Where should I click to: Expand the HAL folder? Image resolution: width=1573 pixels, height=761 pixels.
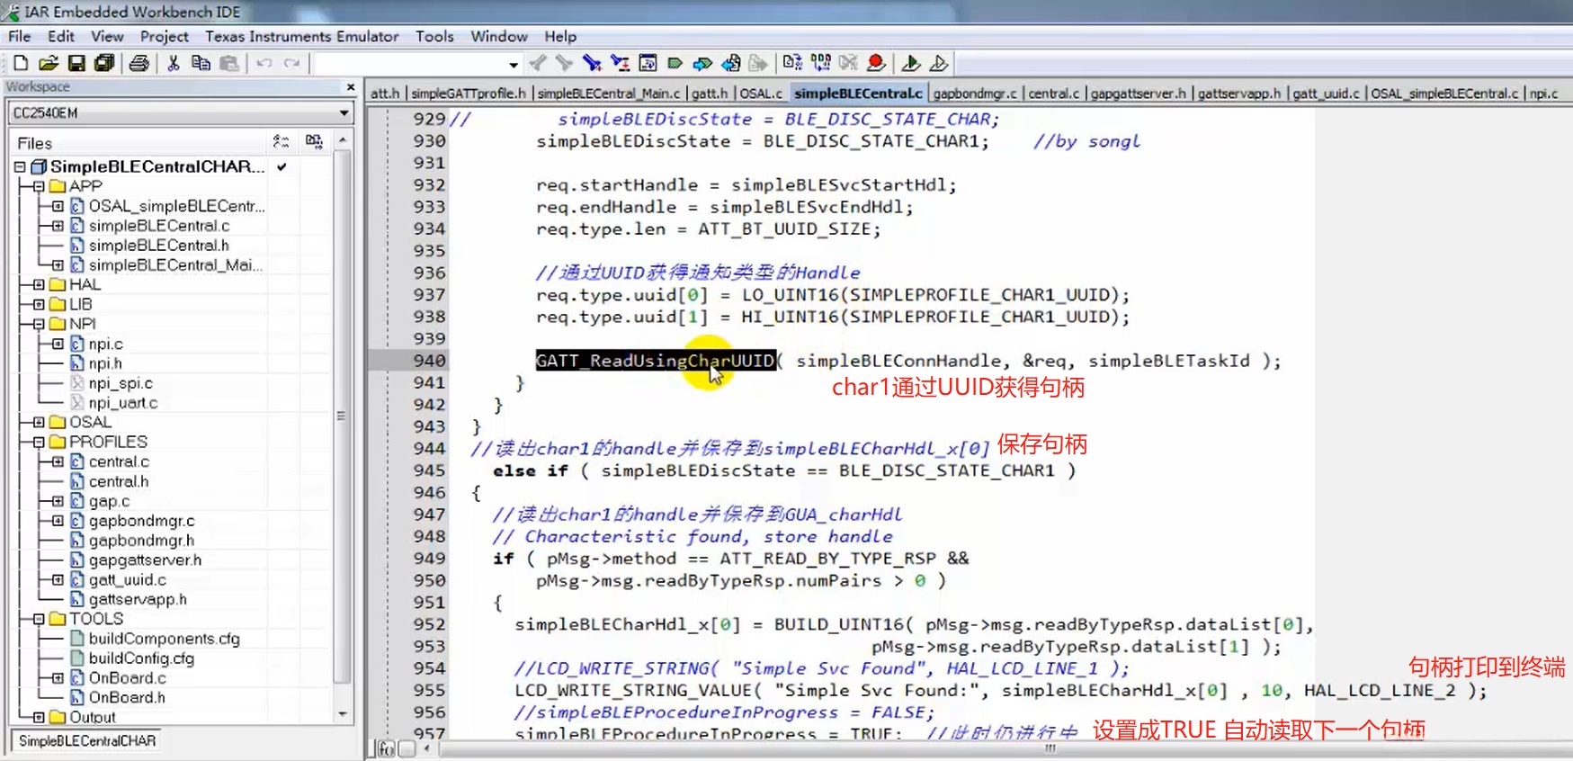pos(39,284)
